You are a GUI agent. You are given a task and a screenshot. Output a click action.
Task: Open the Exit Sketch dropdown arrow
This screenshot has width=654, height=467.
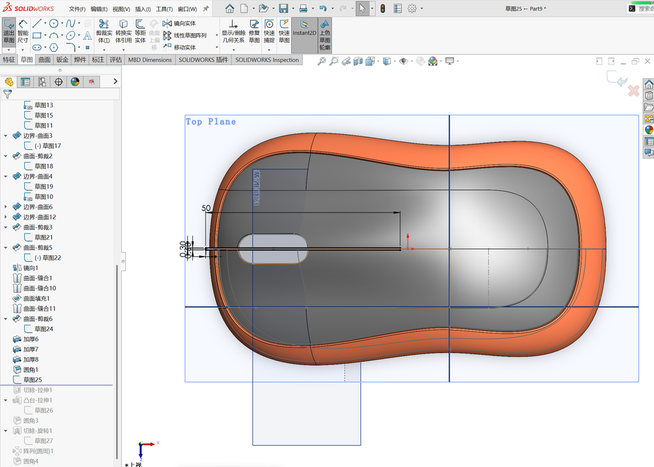point(9,50)
